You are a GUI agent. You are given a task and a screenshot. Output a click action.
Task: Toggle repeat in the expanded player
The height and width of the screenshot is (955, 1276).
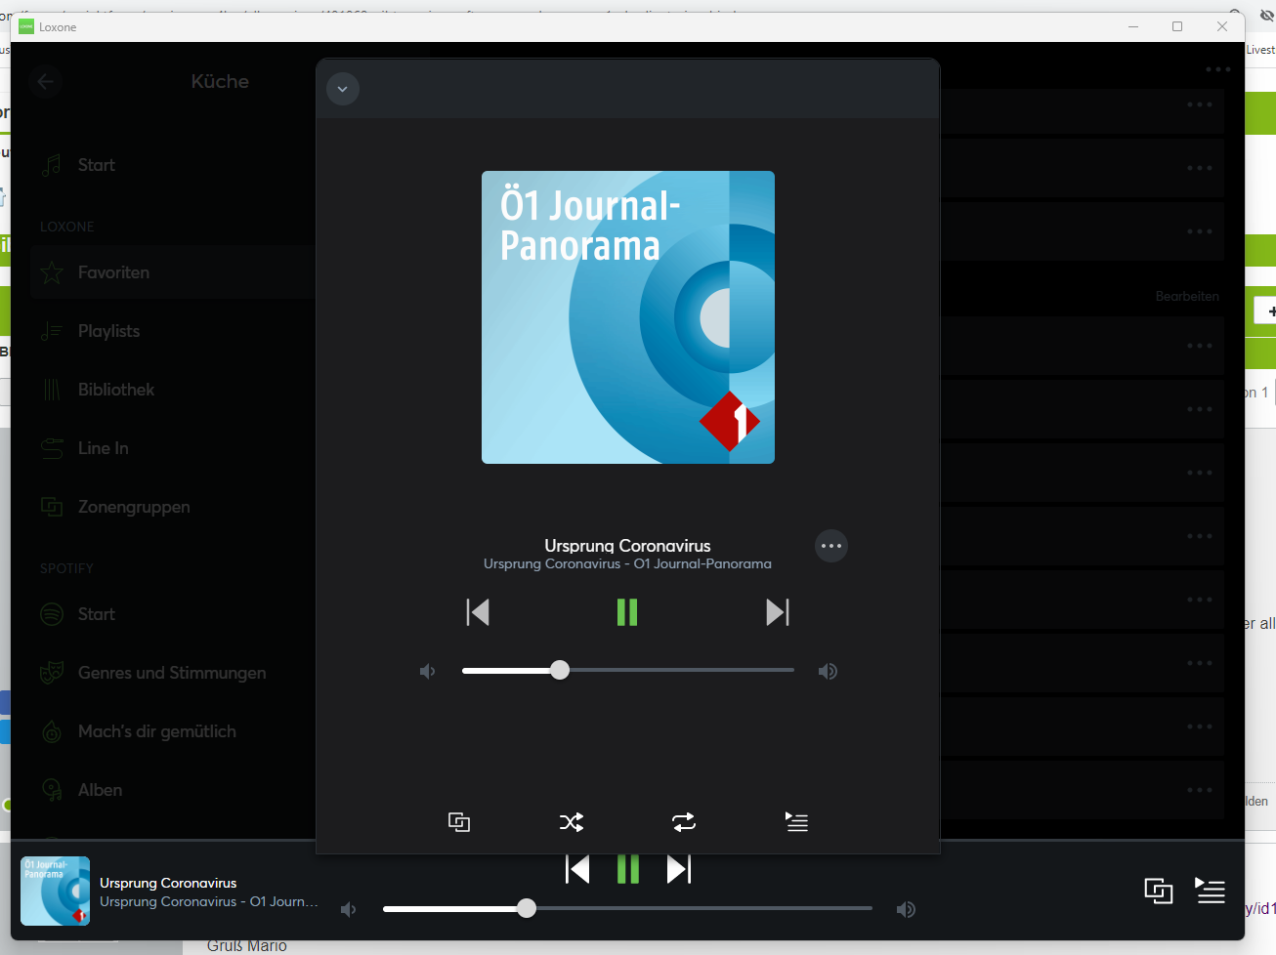pyautogui.click(x=684, y=822)
